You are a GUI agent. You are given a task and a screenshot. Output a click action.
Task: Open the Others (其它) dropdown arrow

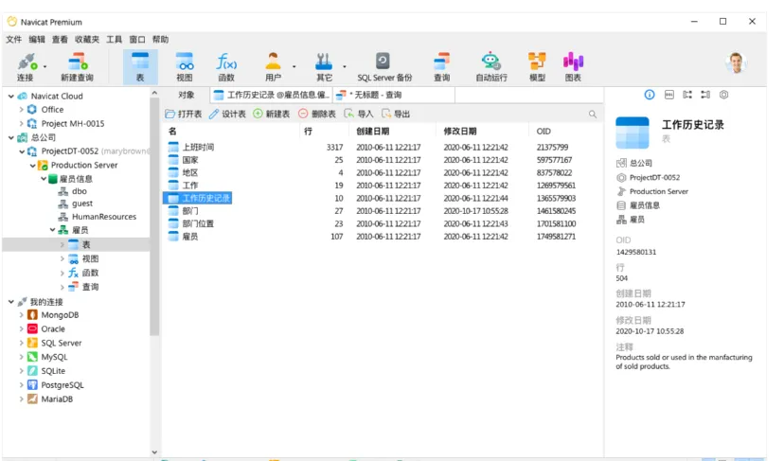pos(344,66)
